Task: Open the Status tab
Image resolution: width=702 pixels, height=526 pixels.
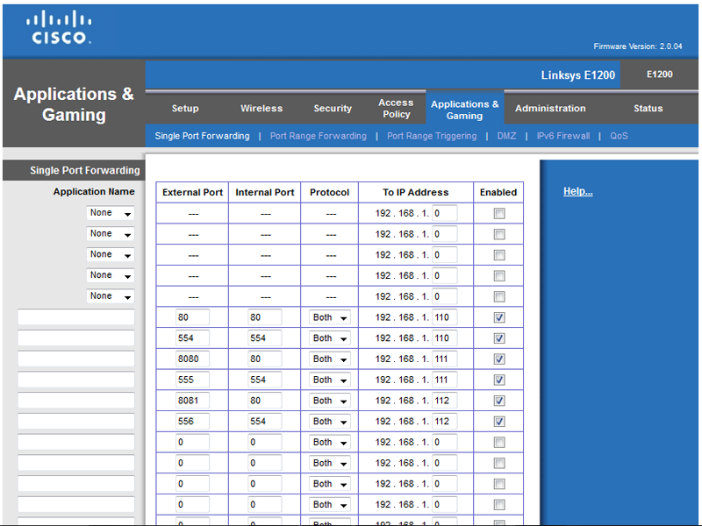Action: pos(648,108)
